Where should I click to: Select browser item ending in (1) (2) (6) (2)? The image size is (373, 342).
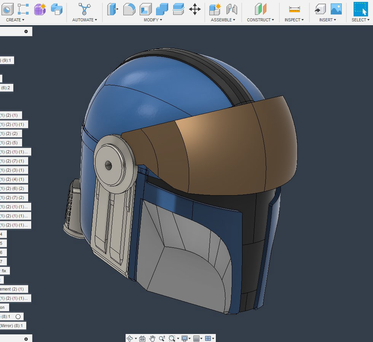(14, 188)
